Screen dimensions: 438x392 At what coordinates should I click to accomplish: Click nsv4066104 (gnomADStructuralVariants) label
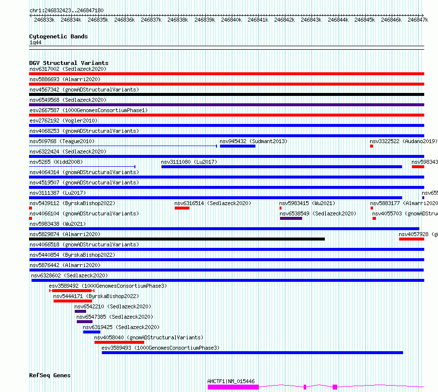(x=84, y=213)
